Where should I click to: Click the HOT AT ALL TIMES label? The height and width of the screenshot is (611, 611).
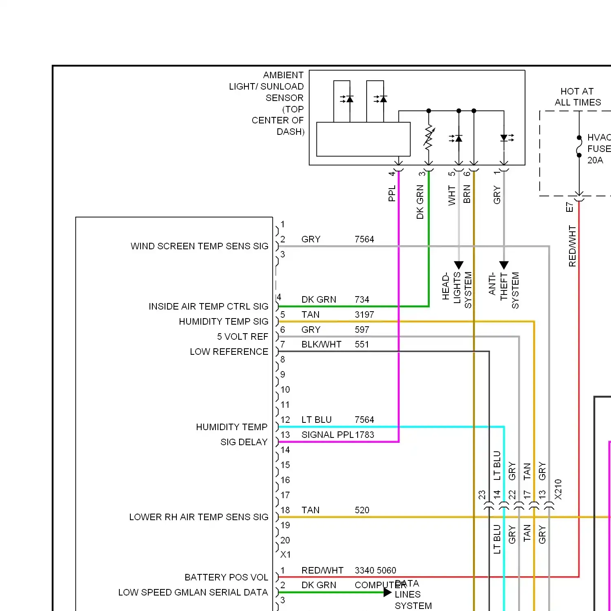(578, 97)
